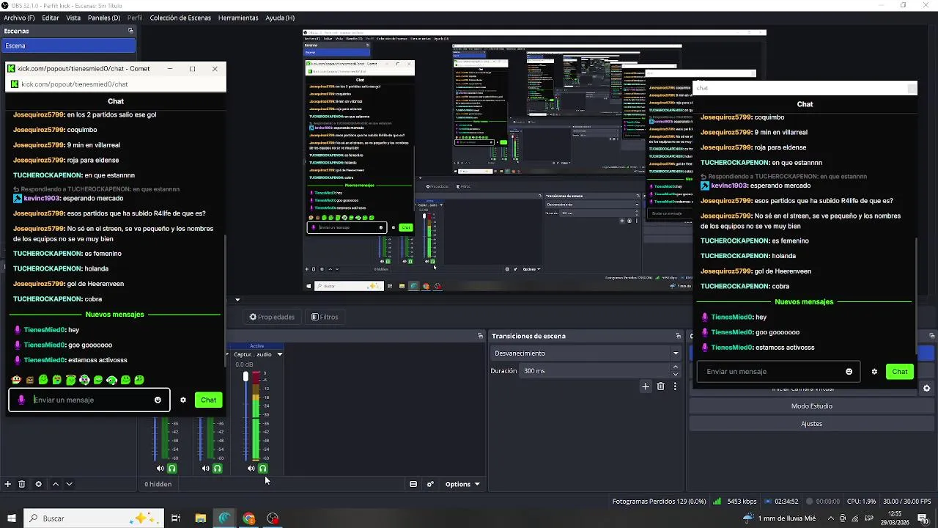Image resolution: width=938 pixels, height=528 pixels.
Task: Click the Enviar un mensaje field in the Kick popout
Action: 89,400
